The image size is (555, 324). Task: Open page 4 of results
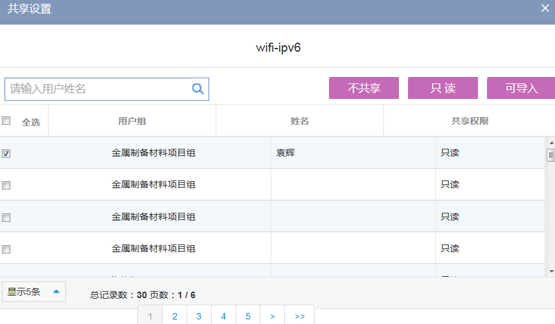223,316
